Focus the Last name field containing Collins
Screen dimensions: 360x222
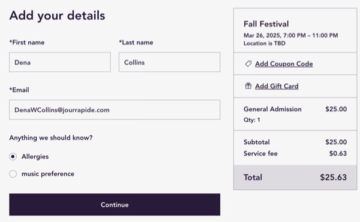click(169, 62)
